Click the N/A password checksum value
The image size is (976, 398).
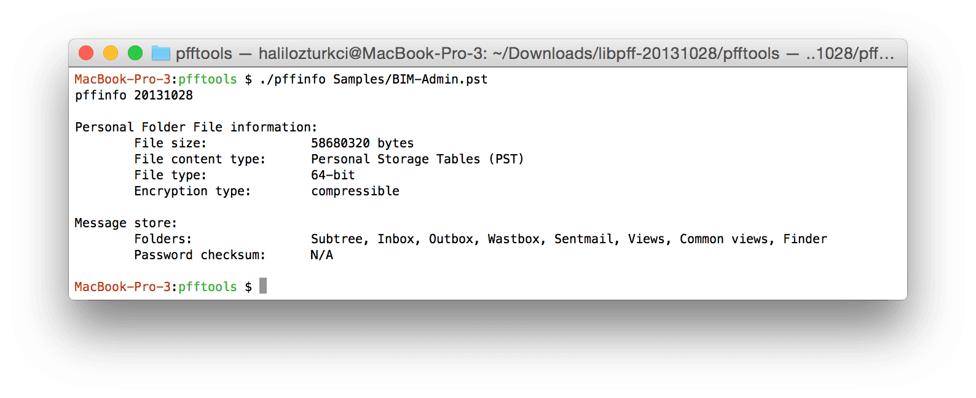tap(322, 255)
